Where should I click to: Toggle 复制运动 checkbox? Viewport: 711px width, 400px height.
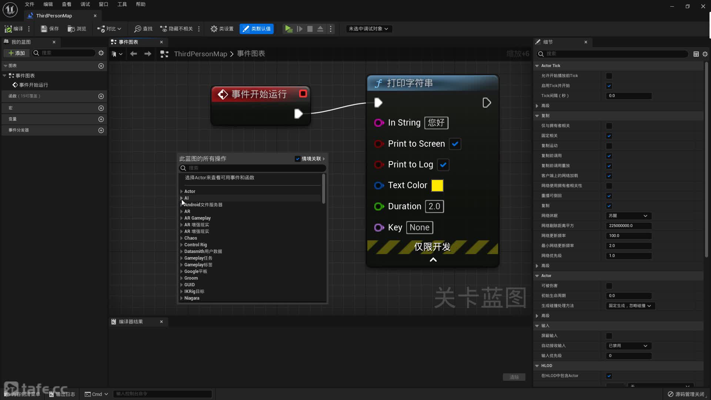[609, 146]
